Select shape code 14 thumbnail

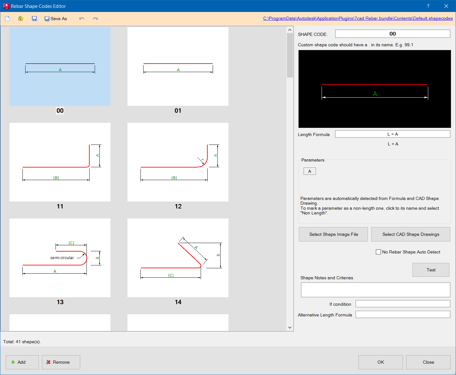(178, 258)
